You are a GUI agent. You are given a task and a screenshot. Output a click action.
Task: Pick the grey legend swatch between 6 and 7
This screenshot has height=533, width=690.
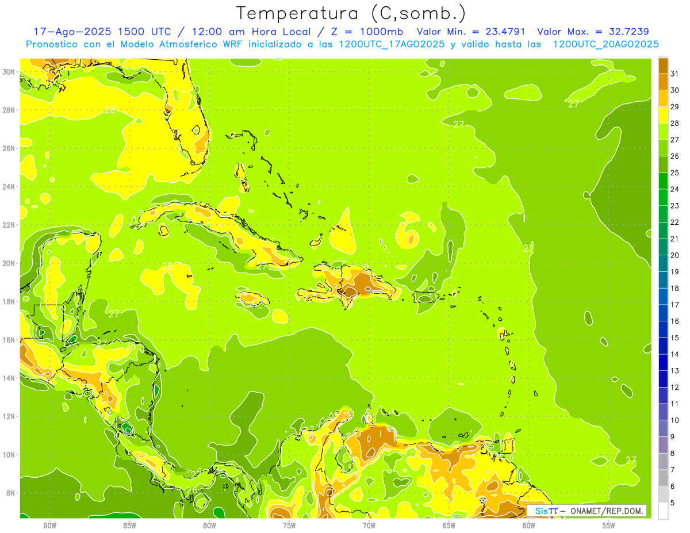[x=663, y=478]
